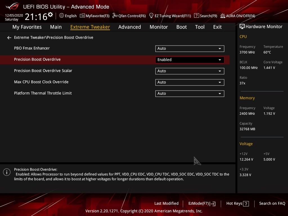Click the English language button

[68, 16]
